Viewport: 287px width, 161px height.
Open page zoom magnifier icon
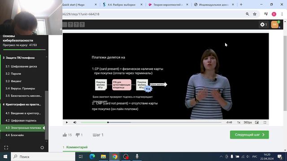(247, 14)
